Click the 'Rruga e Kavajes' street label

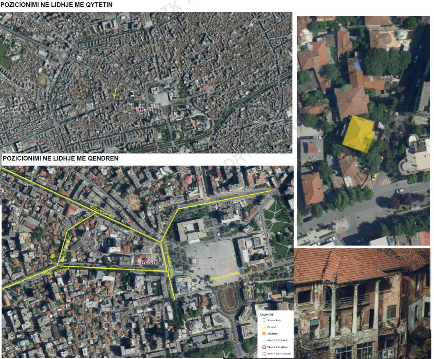56,272
